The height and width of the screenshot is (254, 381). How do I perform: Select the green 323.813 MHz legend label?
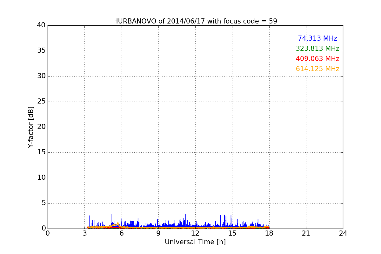(x=317, y=49)
